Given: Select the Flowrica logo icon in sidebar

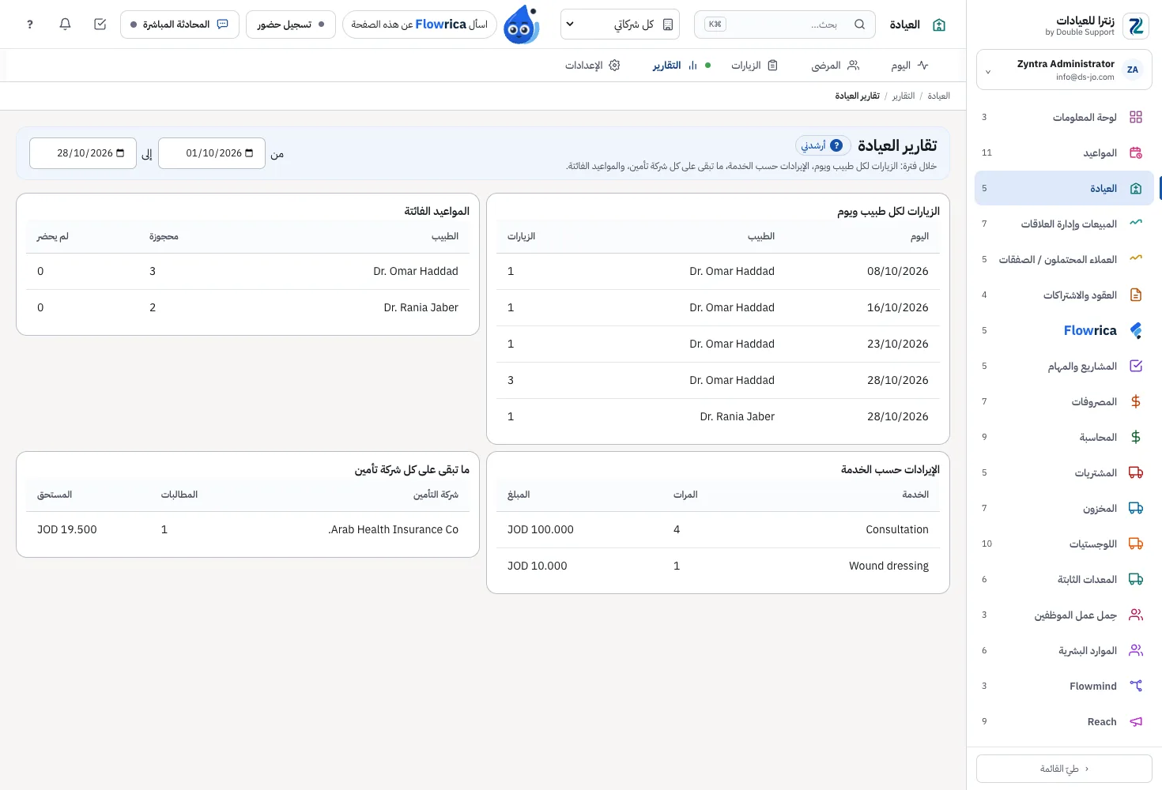Looking at the screenshot, I should [1136, 330].
